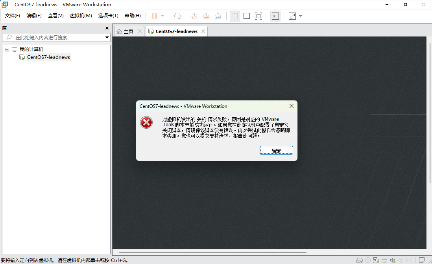Click the VMware Workstation title bar logo
Image resolution: width=432 pixels, height=264 pixels.
click(5, 4)
